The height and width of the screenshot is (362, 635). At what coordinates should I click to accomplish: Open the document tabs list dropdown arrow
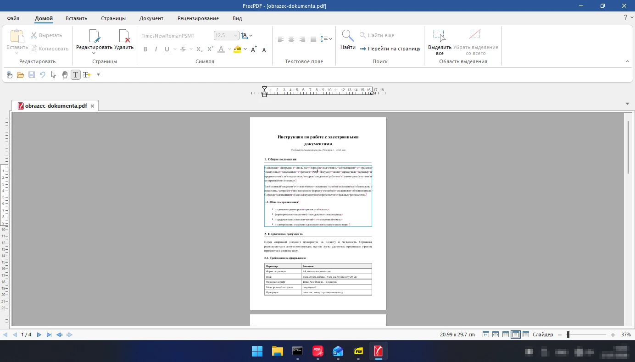pos(627,104)
